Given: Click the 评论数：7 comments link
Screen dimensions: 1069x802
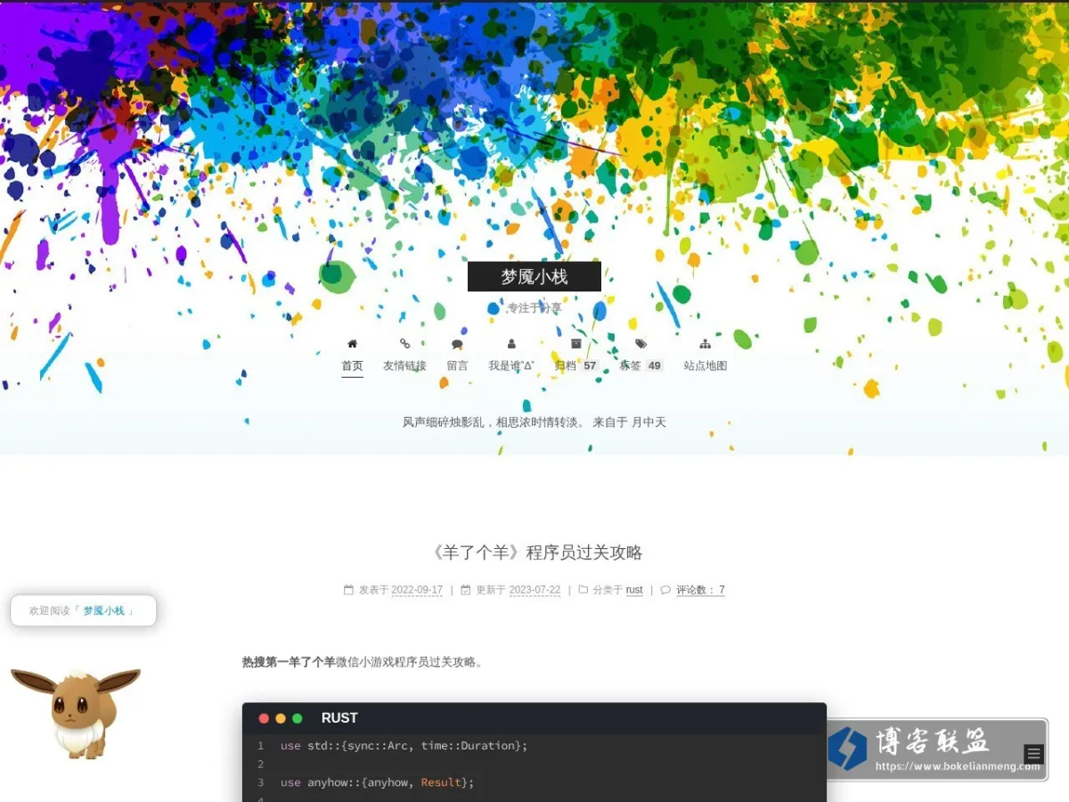Looking at the screenshot, I should pos(700,590).
